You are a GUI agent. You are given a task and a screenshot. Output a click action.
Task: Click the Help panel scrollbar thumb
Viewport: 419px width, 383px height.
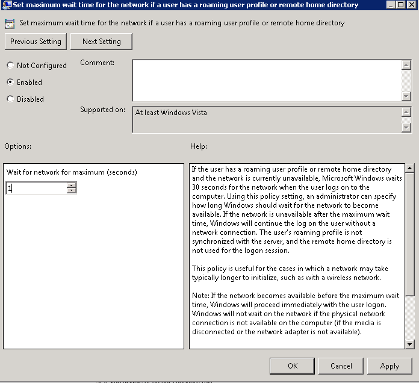[409, 235]
